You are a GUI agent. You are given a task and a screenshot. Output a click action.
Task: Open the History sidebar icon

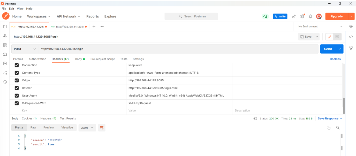[5, 82]
